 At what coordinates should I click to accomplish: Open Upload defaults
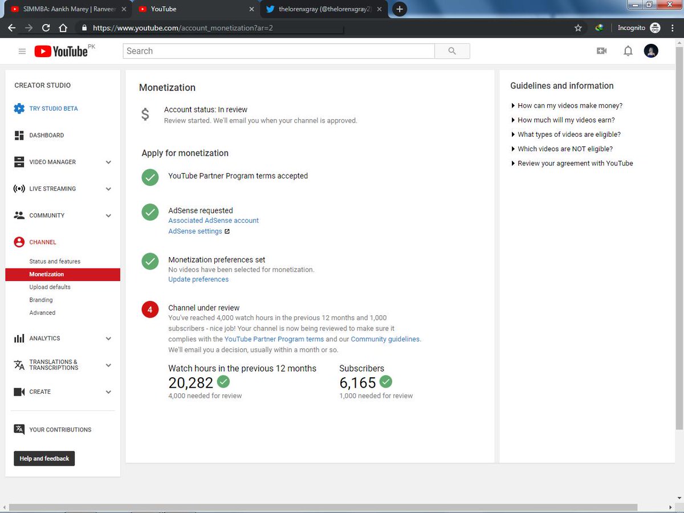point(50,287)
